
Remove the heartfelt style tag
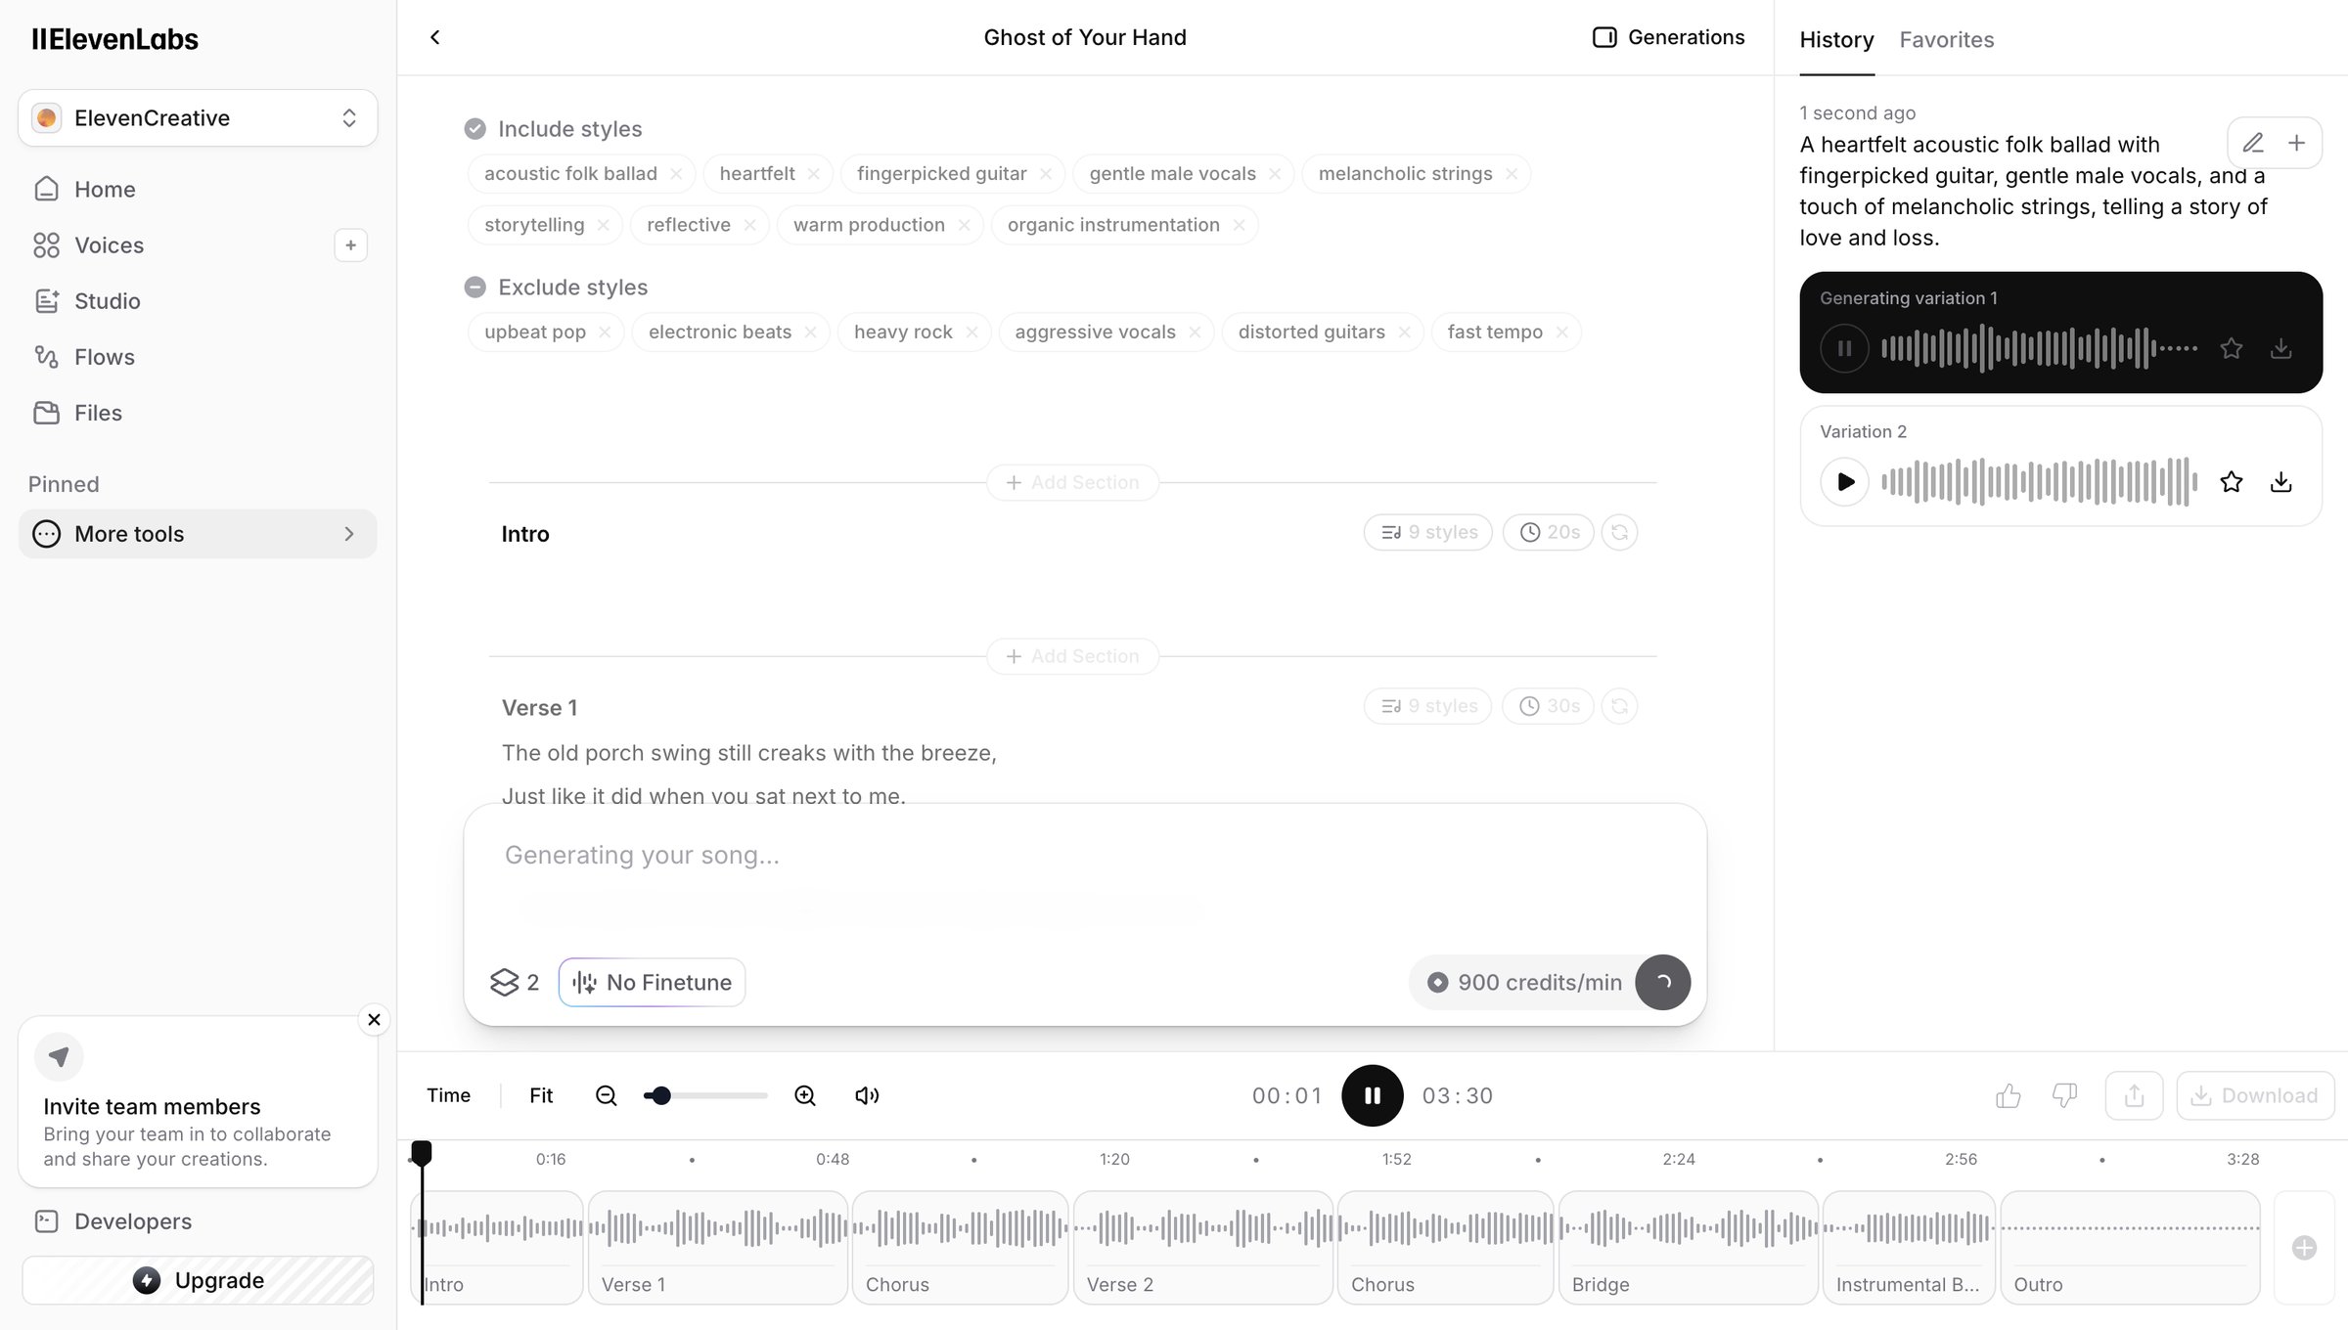[813, 174]
